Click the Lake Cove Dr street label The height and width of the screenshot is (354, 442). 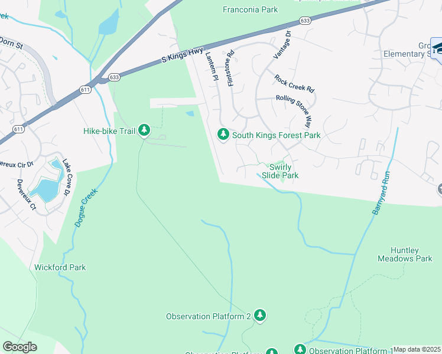(x=67, y=177)
